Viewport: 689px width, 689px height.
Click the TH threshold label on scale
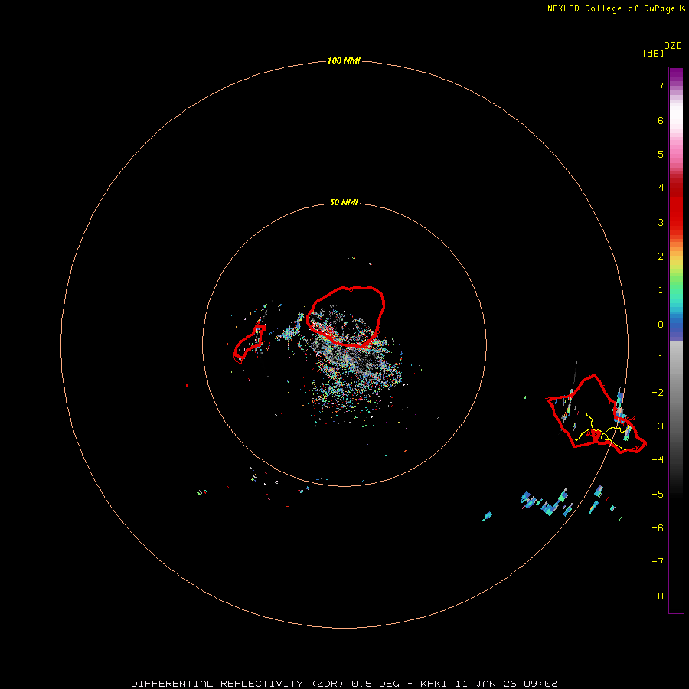[658, 596]
